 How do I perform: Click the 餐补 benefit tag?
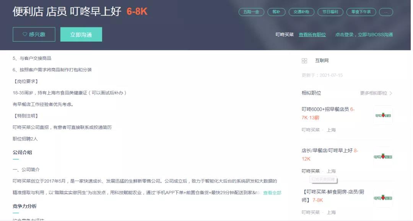[x=276, y=12]
